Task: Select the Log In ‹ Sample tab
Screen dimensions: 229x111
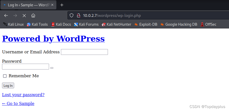Action: pos(29,5)
